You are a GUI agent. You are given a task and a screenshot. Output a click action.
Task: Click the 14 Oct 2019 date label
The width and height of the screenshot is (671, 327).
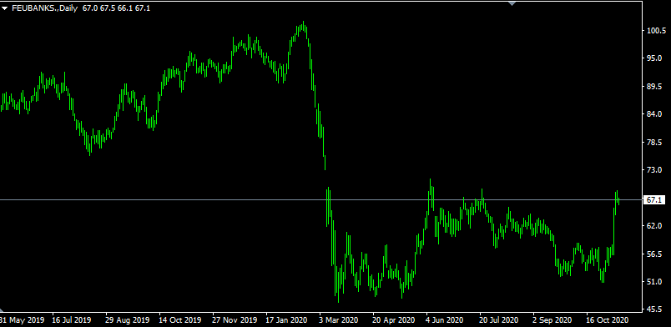pyautogui.click(x=179, y=319)
